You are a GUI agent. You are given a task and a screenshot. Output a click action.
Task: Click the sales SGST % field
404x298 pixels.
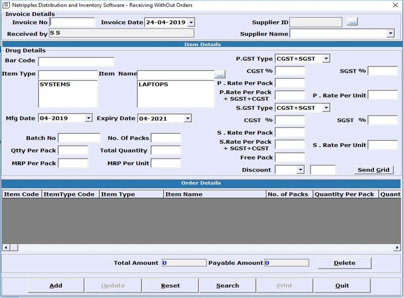[x=383, y=120]
